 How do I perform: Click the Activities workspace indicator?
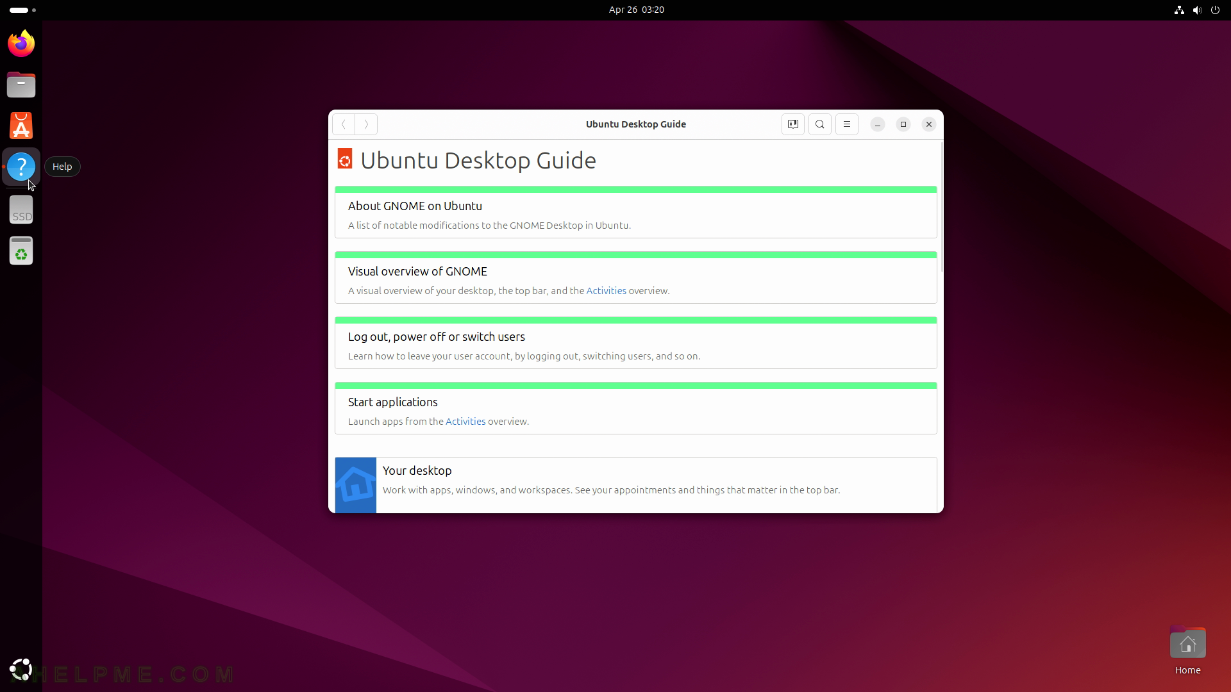23,10
